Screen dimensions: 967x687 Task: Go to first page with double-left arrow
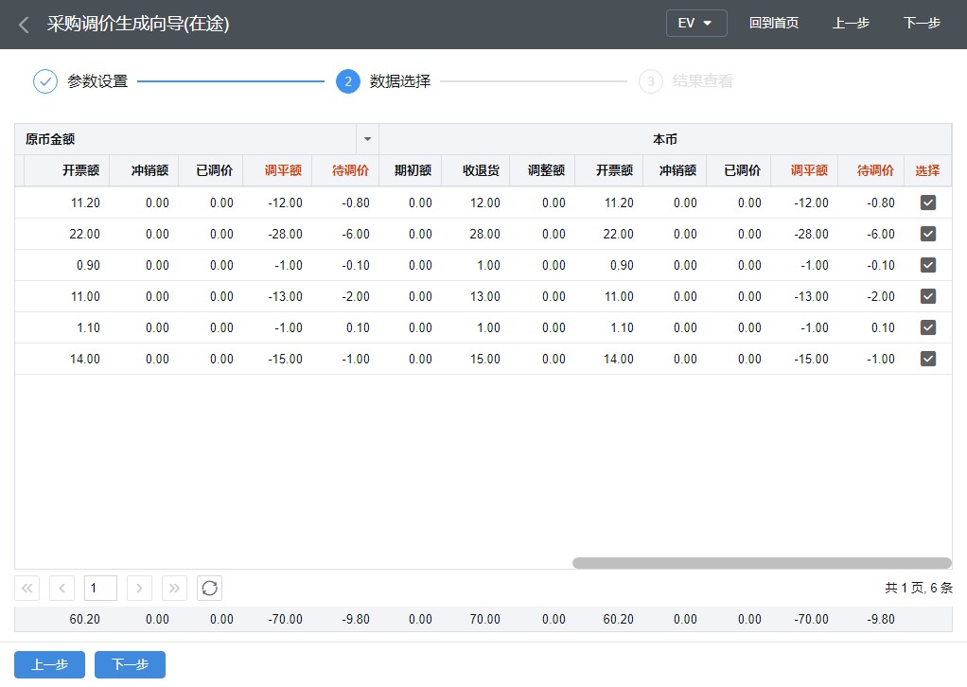(27, 589)
